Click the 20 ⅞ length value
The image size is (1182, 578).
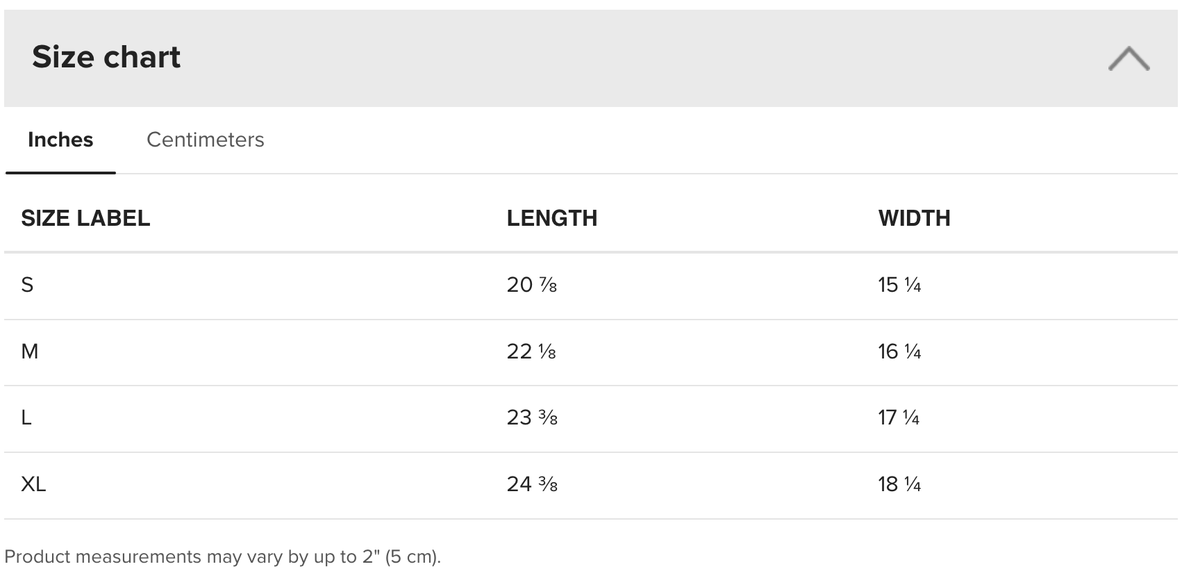point(532,285)
